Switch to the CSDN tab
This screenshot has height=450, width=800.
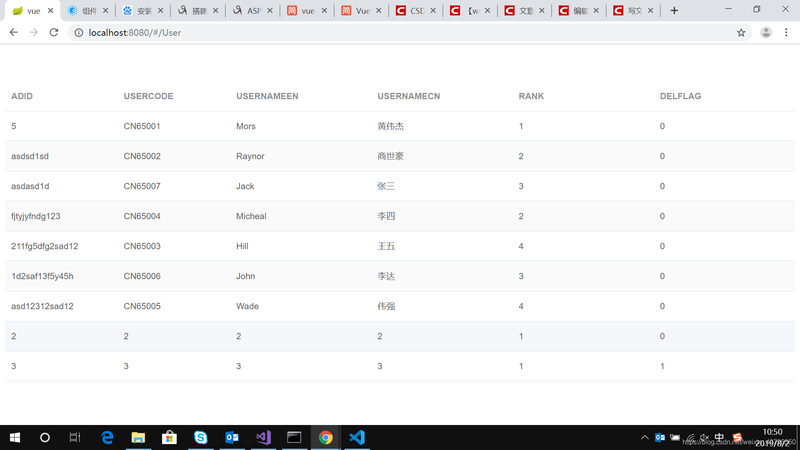tap(415, 10)
